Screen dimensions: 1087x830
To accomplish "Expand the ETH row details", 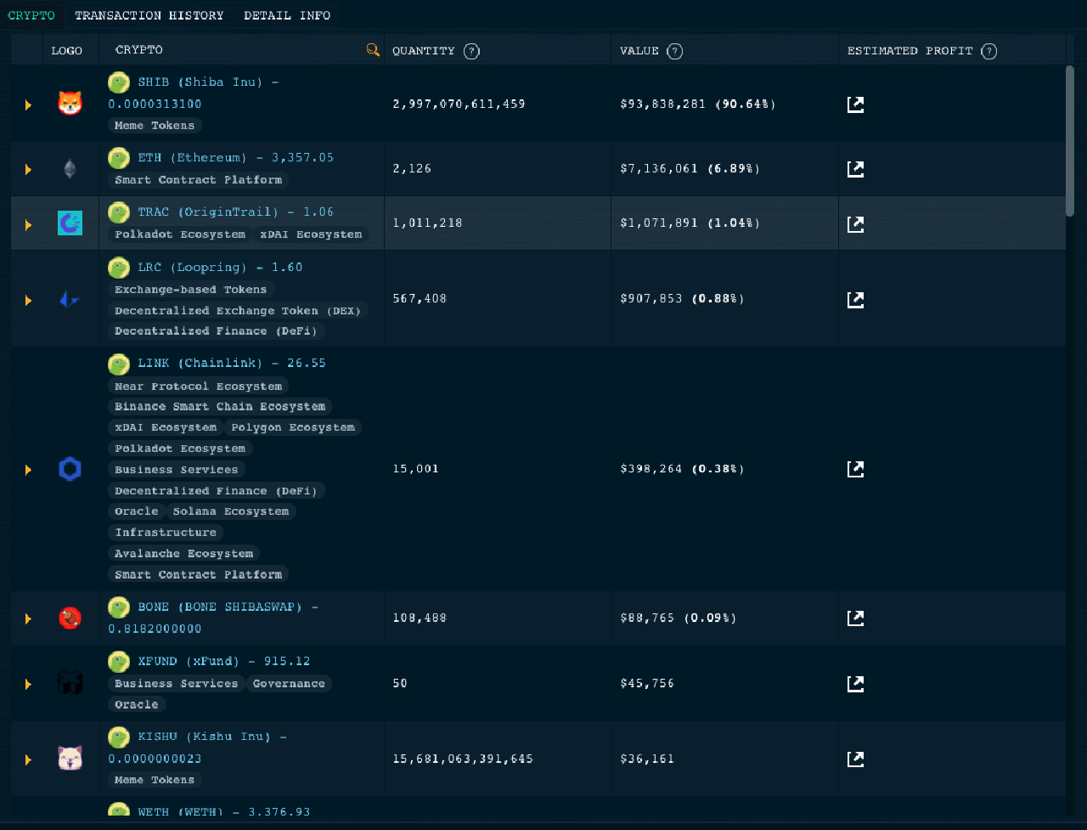I will pyautogui.click(x=28, y=170).
